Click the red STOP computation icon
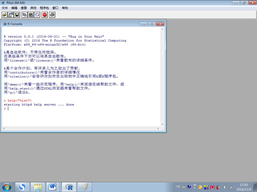Image resolution: width=257 pixels, height=192 pixels. [x=45, y=15]
